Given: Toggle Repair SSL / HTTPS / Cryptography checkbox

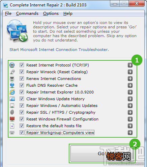Looking at the screenshot, I should (22, 112).
